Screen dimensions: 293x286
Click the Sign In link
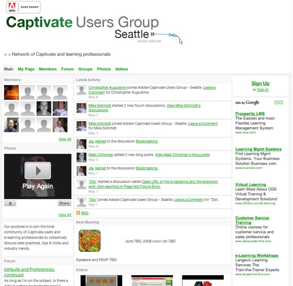click(x=263, y=90)
